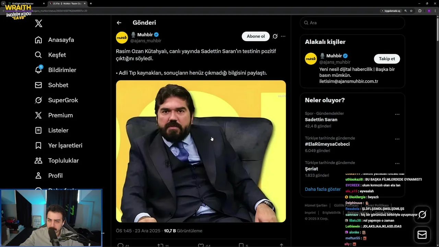Viewport: 439px width, 247px height.
Task: Open the SuperGrok icon in sidebar
Action: click(39, 100)
